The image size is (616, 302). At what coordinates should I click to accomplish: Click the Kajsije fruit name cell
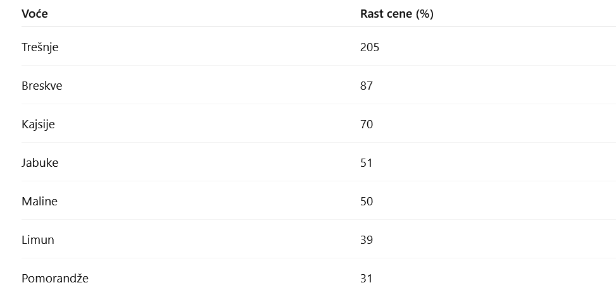pos(38,124)
